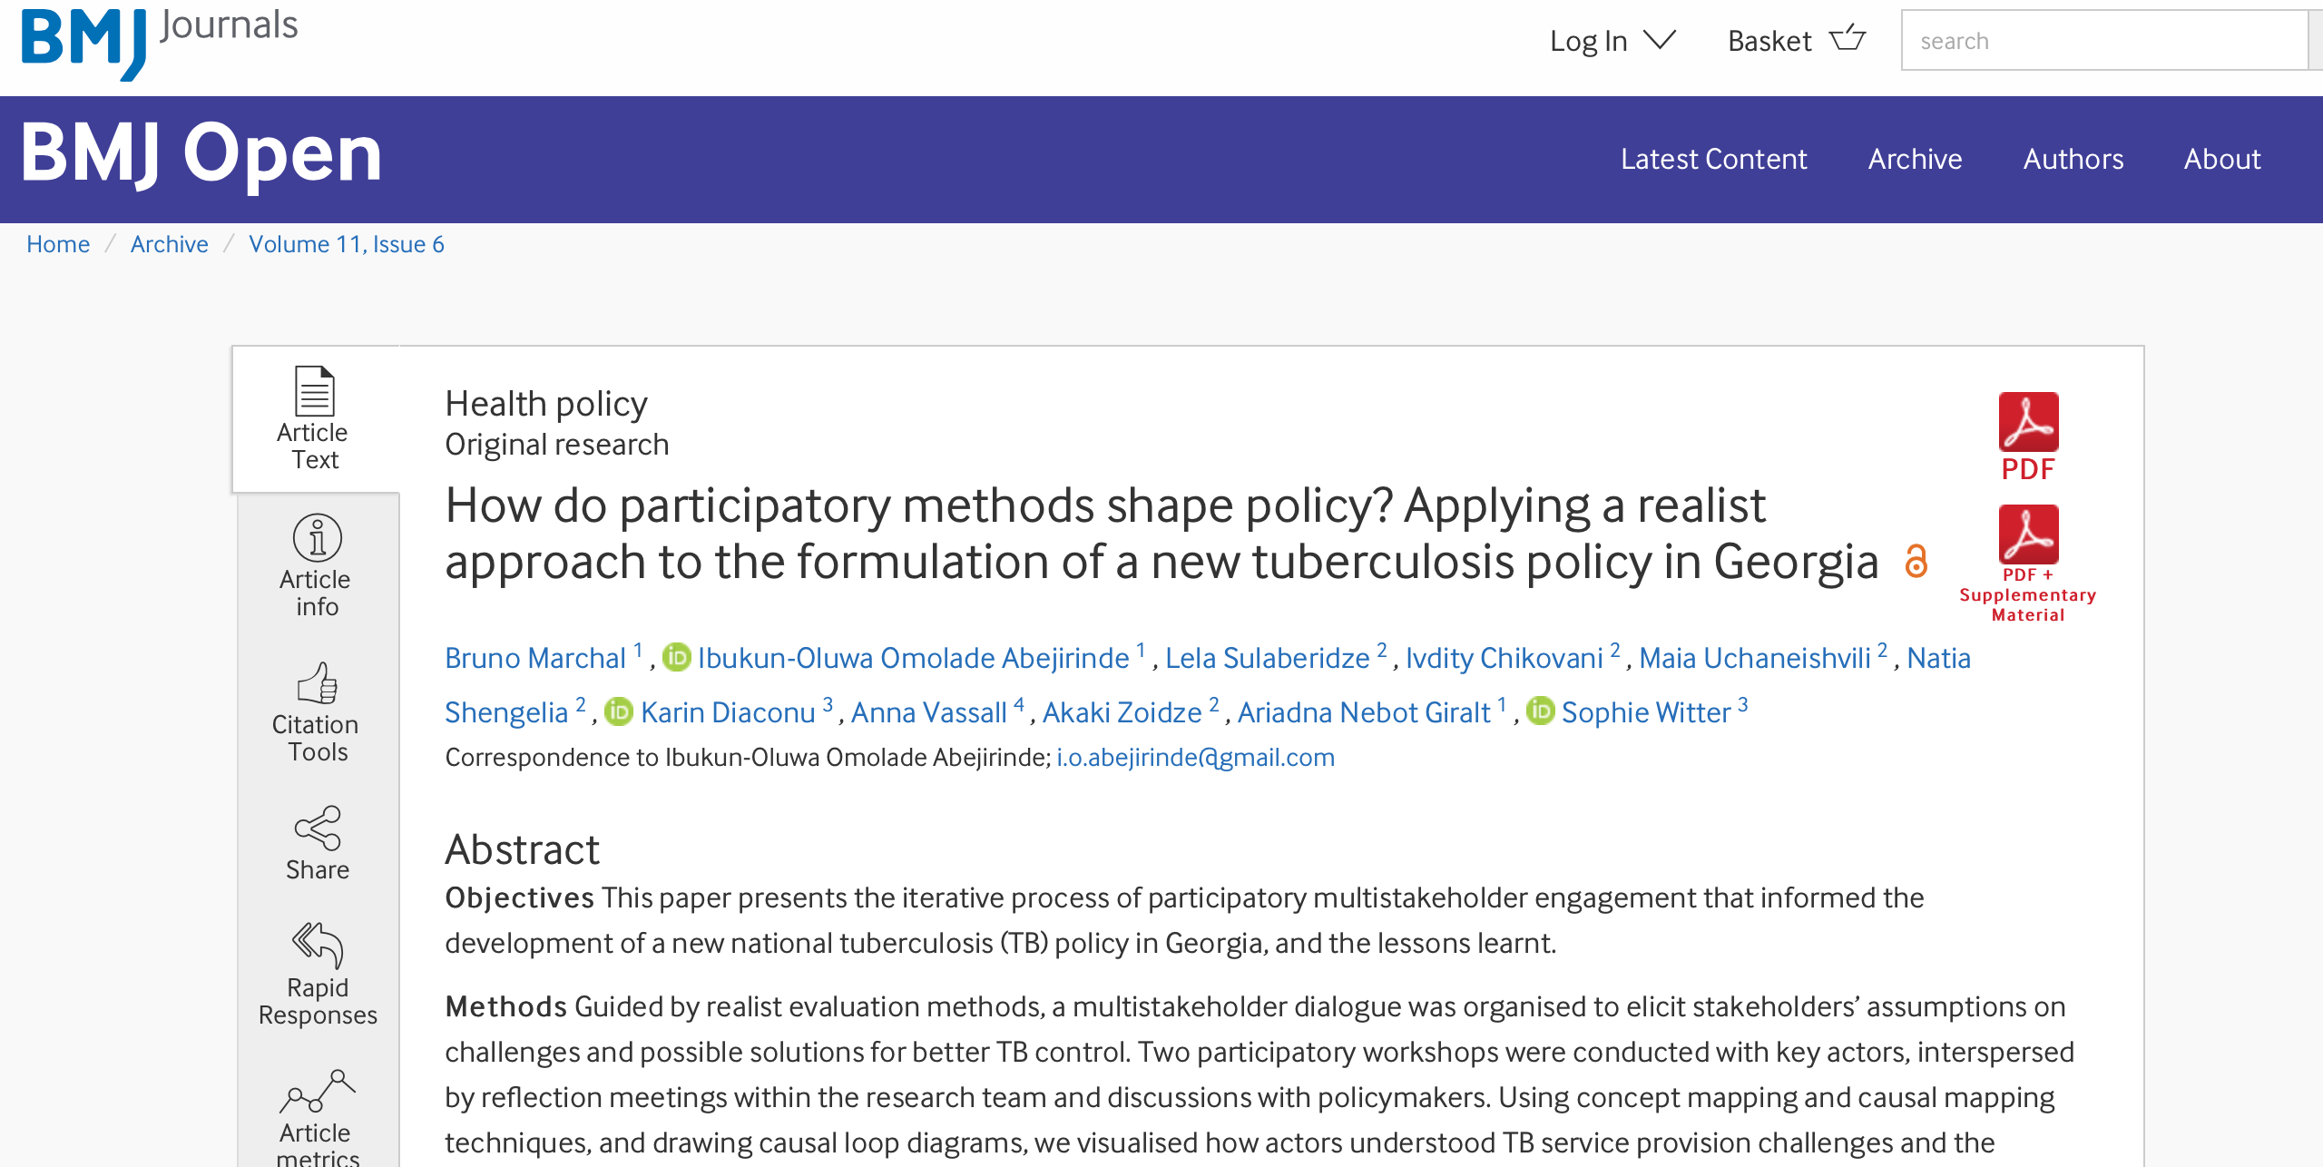
Task: Download the article PDF icon
Action: pos(2028,423)
